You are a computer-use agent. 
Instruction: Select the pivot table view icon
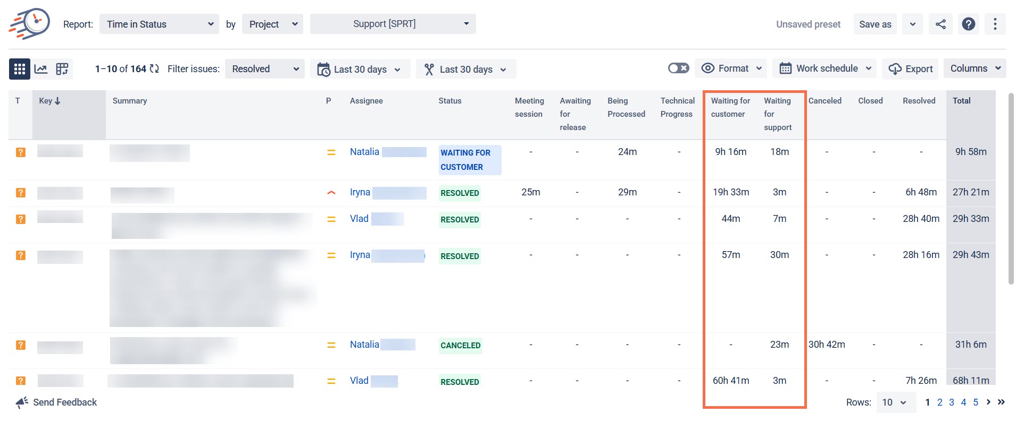click(x=62, y=69)
